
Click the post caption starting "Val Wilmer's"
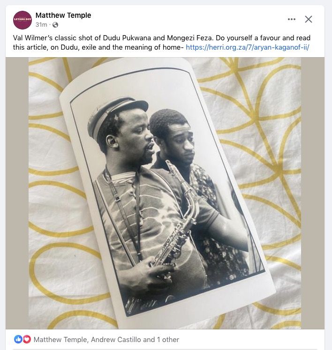tap(94, 38)
